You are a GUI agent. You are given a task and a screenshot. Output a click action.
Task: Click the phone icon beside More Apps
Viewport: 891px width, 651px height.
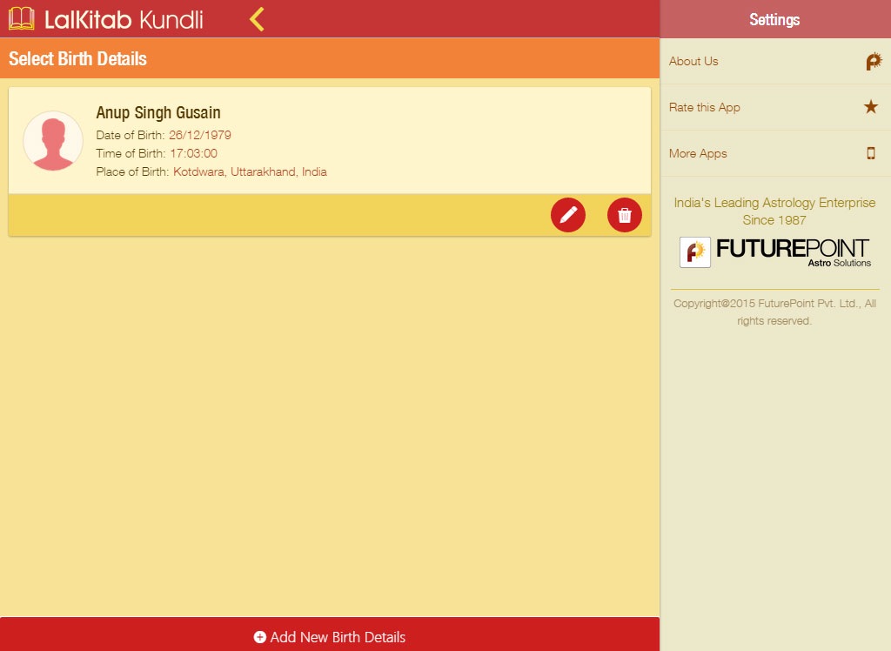click(870, 153)
